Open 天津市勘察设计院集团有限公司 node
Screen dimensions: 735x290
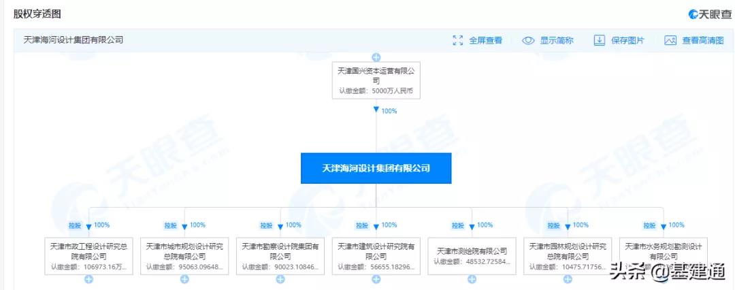coord(280,256)
